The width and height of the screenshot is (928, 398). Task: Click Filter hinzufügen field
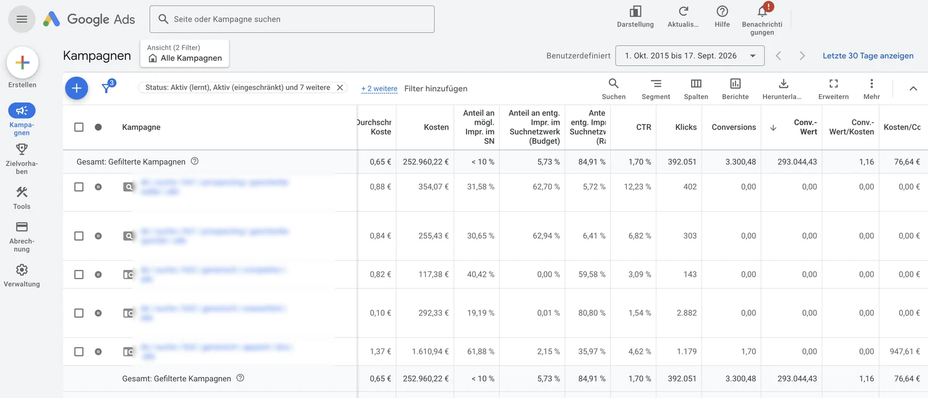pos(436,89)
